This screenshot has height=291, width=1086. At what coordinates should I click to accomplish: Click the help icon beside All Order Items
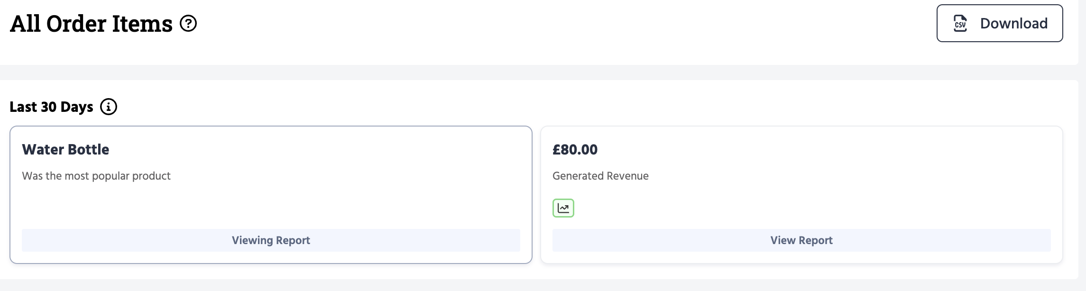(x=188, y=23)
